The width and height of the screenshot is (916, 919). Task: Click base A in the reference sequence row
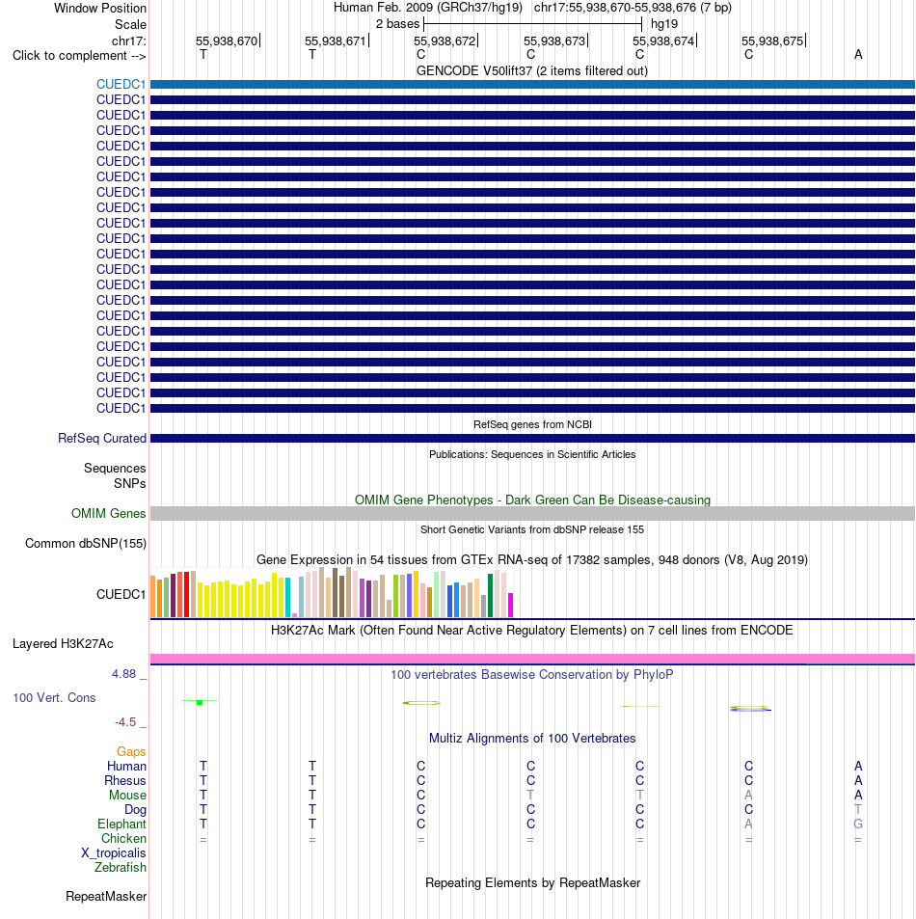pos(858,55)
